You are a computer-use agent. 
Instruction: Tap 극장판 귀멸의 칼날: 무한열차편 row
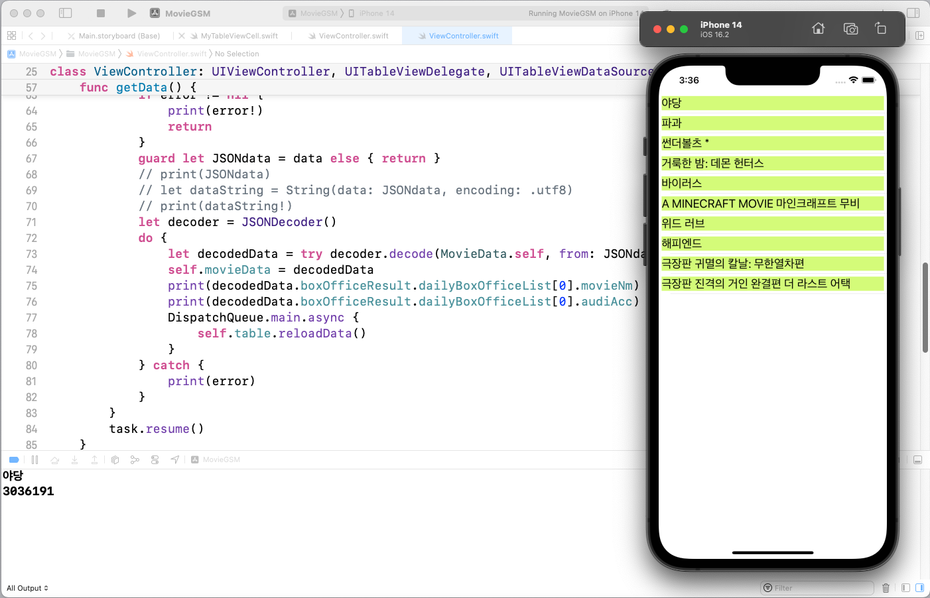point(772,263)
